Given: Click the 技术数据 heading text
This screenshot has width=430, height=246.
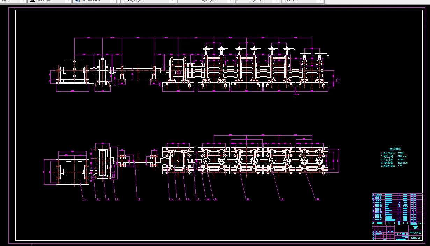Looking at the screenshot, I should coord(395,149).
